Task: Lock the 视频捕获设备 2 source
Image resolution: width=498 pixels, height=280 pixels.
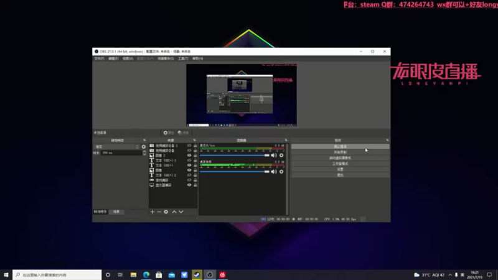Action: click(195, 146)
